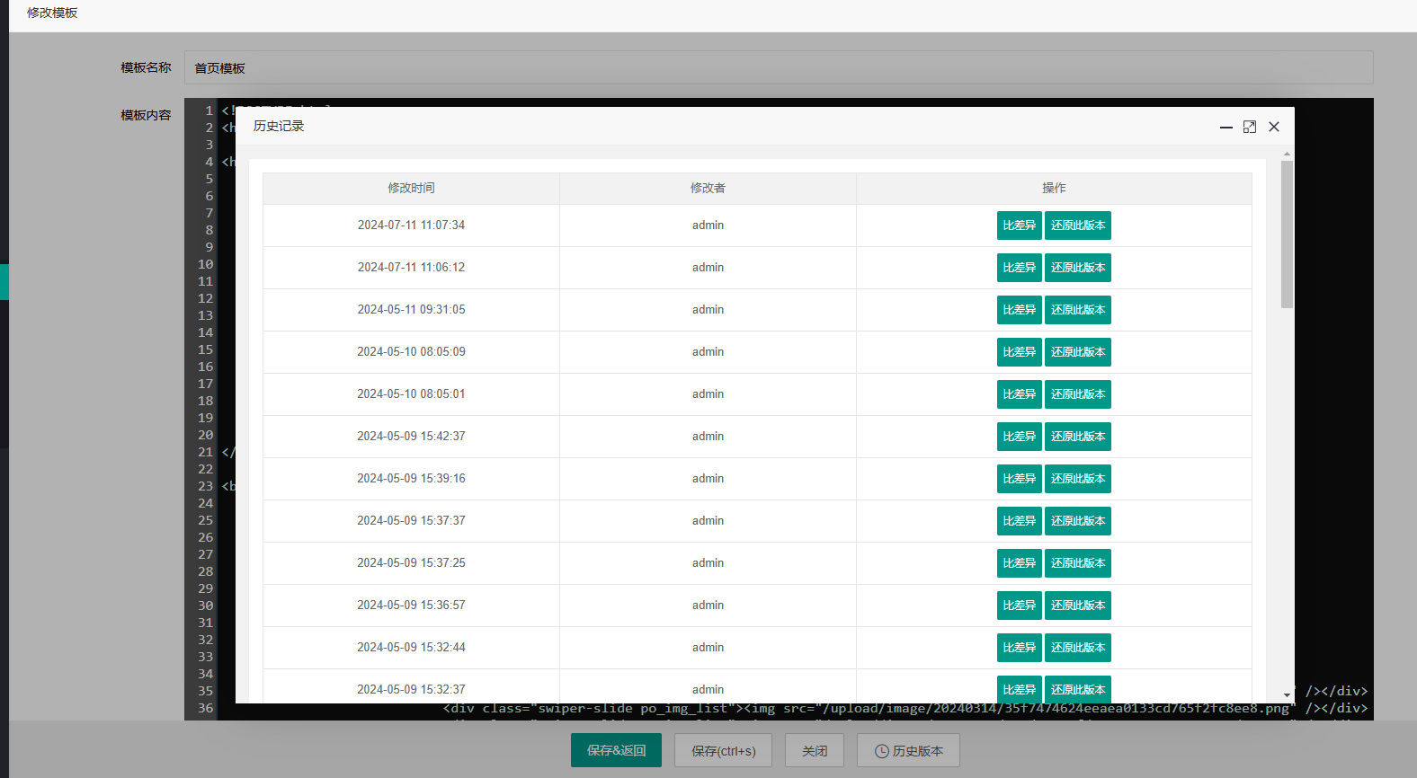
Task: Click line number 10 in code editor
Action: [x=206, y=264]
